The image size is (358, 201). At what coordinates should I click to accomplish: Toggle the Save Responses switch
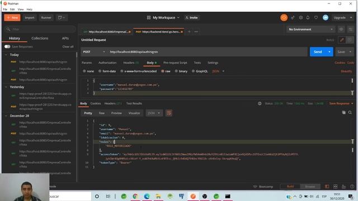pyautogui.click(x=7, y=46)
